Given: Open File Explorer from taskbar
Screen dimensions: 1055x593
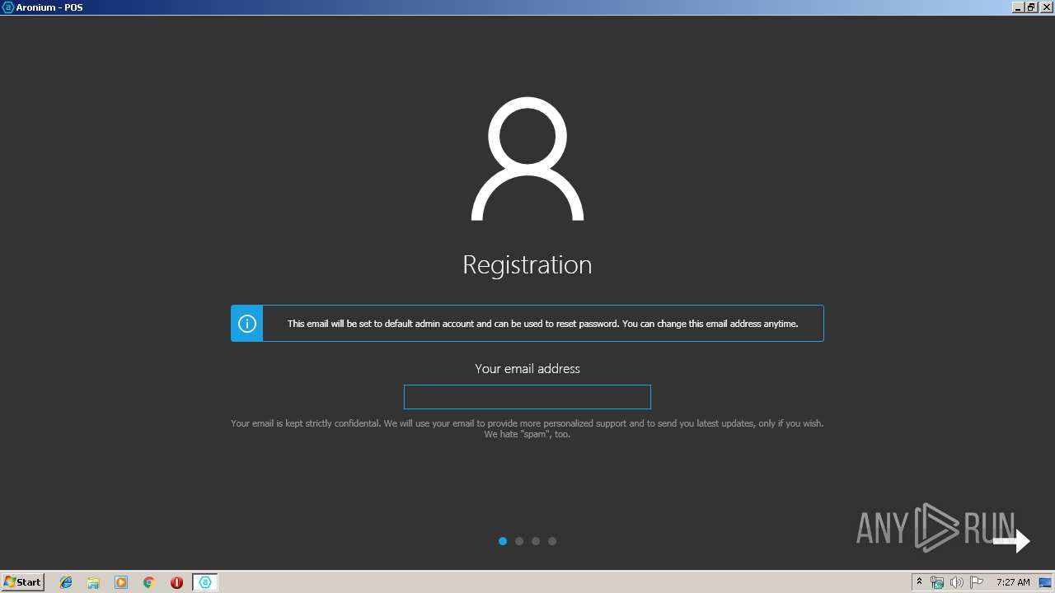Looking at the screenshot, I should [x=93, y=582].
